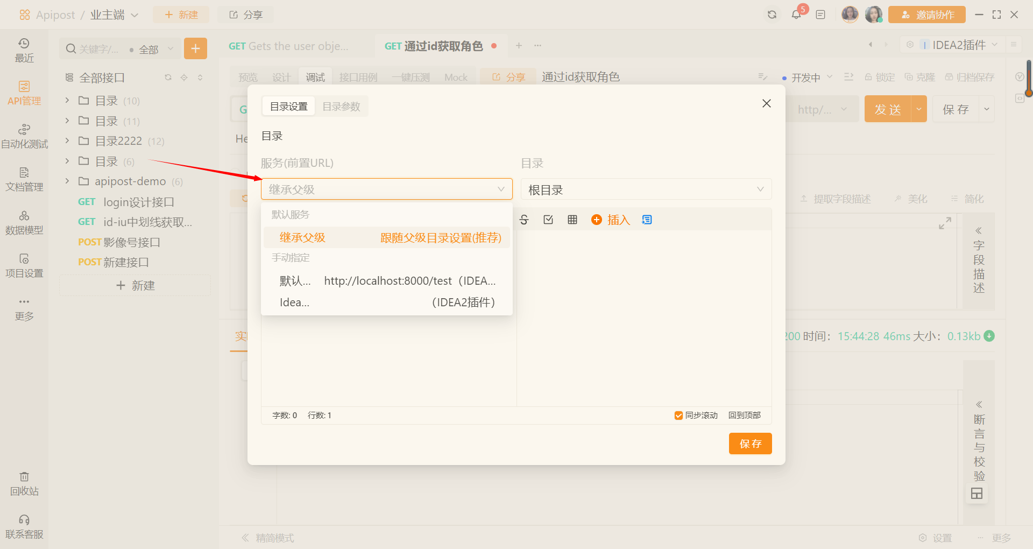Click the add new tab plus icon
The image size is (1033, 549).
pyautogui.click(x=519, y=46)
